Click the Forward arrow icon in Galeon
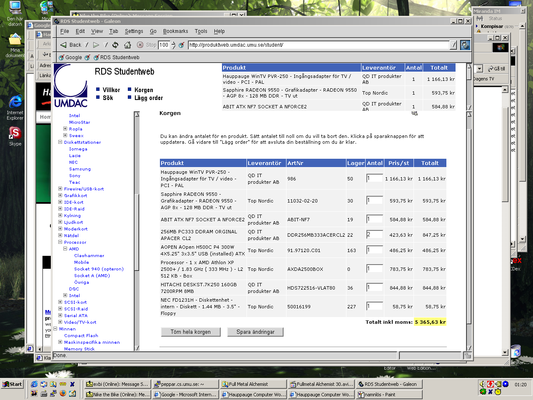This screenshot has width=533, height=400. pos(96,45)
